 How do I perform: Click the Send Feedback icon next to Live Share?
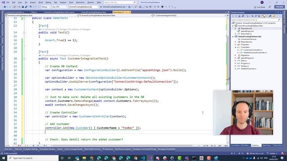pyautogui.click(x=270, y=7)
